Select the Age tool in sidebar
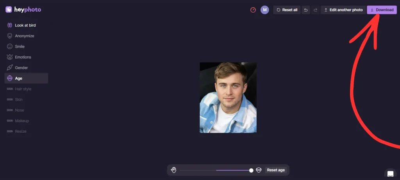The image size is (400, 180). [26, 78]
